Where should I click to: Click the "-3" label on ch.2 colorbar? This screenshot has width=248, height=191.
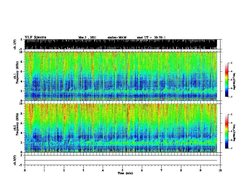coord(231,115)
